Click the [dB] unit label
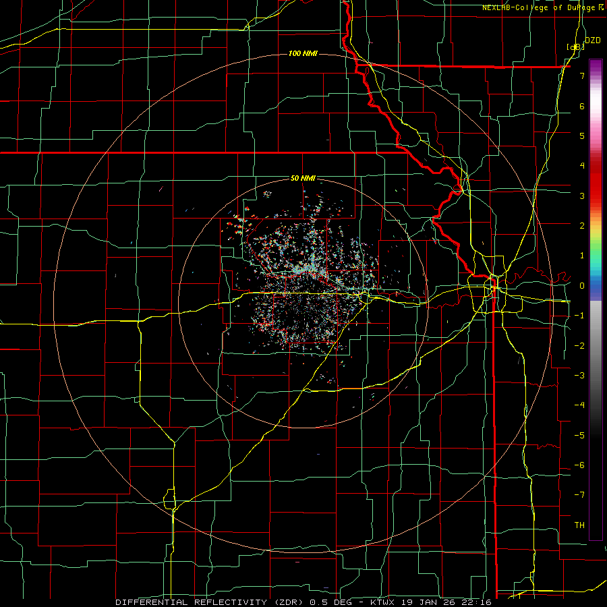 coord(576,47)
